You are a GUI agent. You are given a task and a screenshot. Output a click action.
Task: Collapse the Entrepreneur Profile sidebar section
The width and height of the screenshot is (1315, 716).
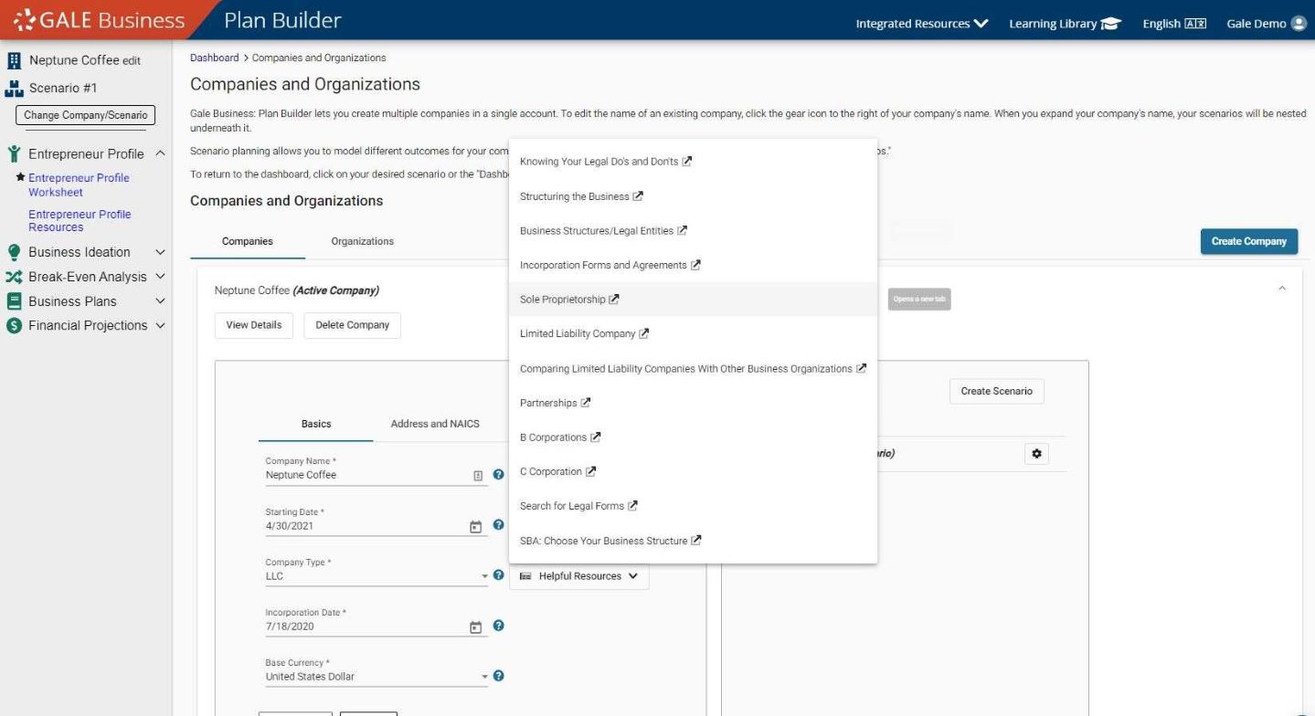160,153
